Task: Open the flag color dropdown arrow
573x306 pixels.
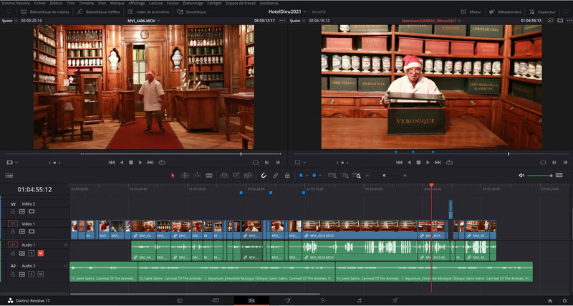Action: (x=307, y=176)
